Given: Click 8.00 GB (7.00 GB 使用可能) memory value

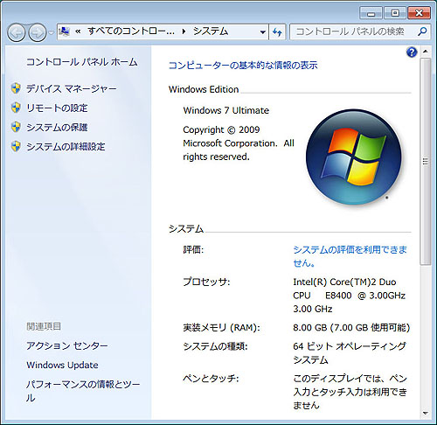Looking at the screenshot, I should tap(351, 328).
